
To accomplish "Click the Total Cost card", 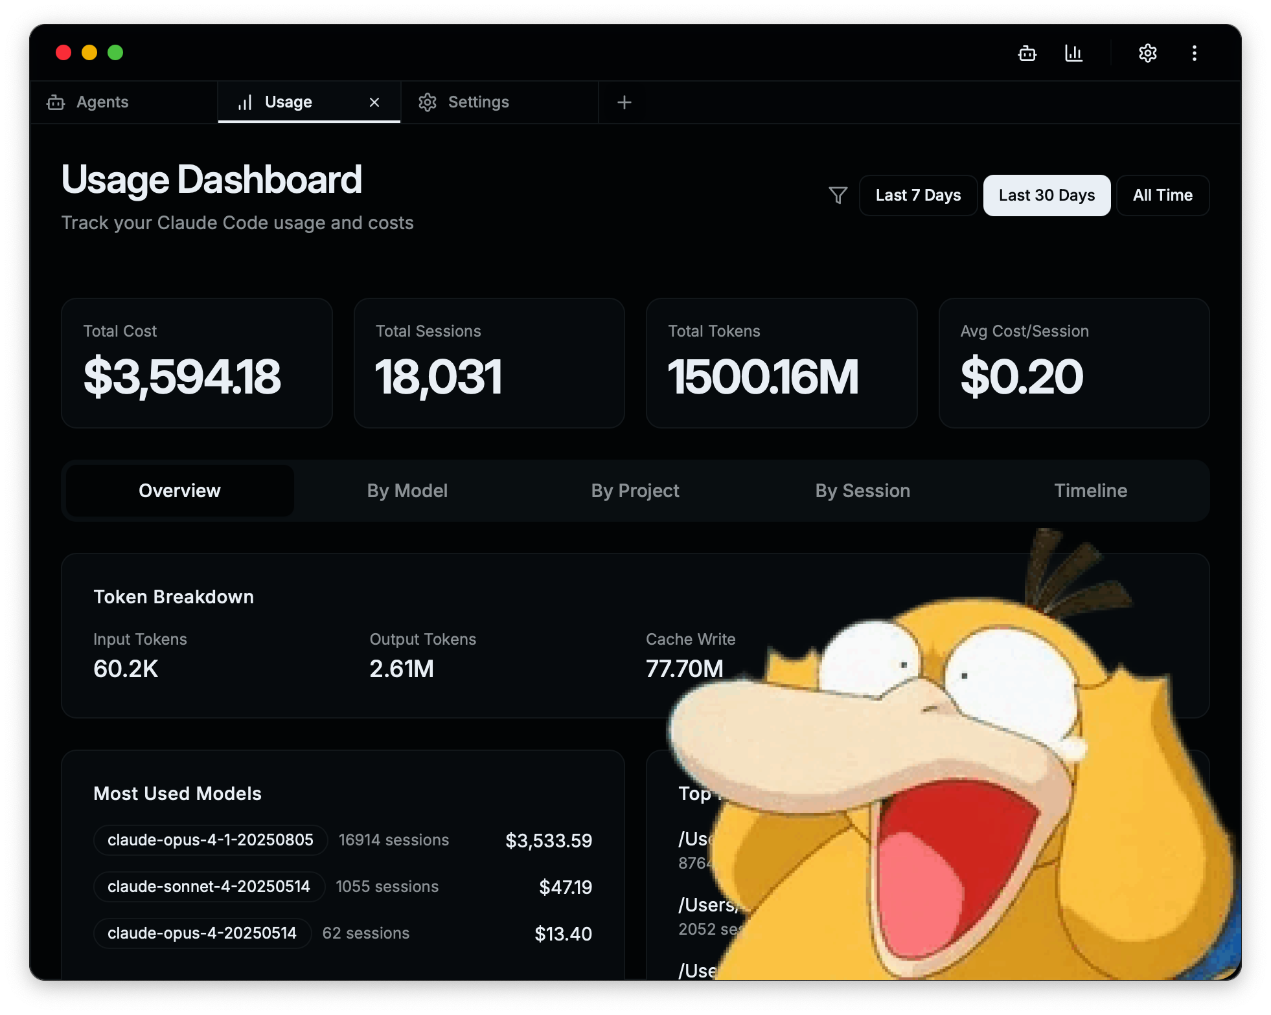I will [x=196, y=362].
